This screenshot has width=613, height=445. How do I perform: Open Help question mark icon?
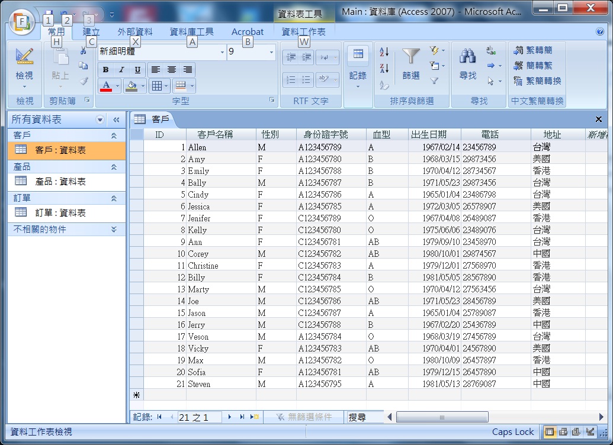point(600,31)
